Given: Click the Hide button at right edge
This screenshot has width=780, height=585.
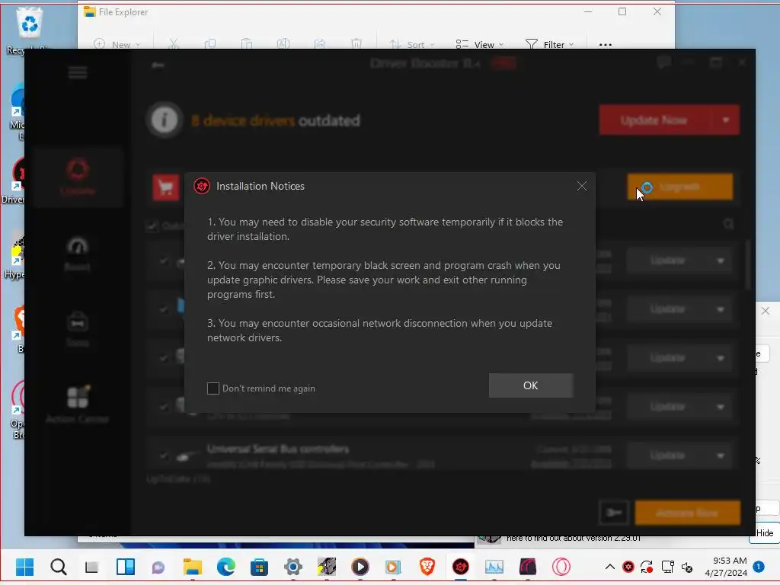Looking at the screenshot, I should [765, 532].
